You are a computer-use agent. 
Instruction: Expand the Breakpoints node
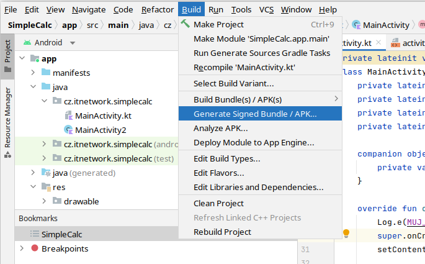[x=22, y=248]
